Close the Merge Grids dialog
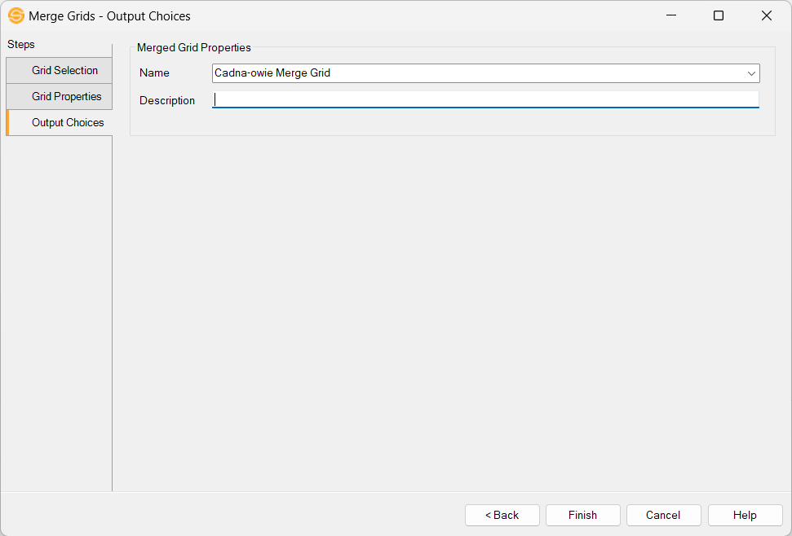The width and height of the screenshot is (792, 536). (766, 15)
